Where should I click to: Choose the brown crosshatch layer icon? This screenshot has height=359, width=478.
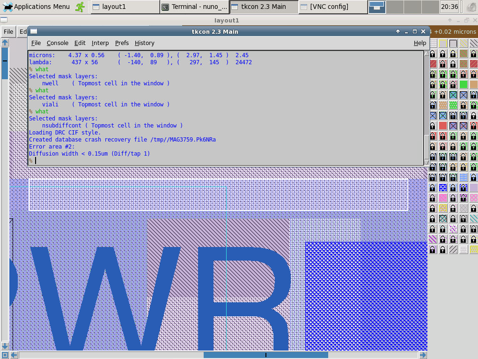click(463, 64)
